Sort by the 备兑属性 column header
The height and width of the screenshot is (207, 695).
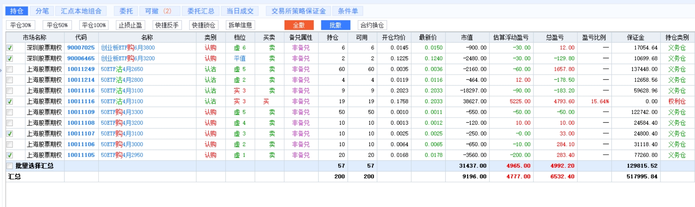tap(301, 37)
